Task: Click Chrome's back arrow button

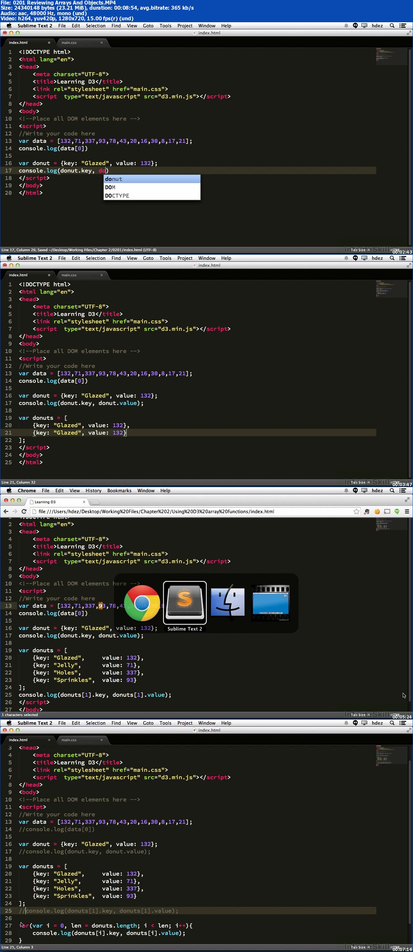Action: click(5, 512)
